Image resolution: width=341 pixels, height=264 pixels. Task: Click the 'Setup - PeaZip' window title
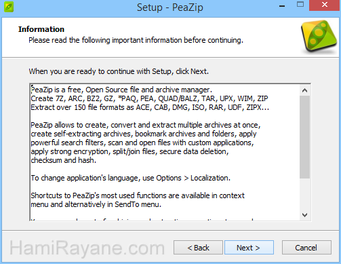pyautogui.click(x=170, y=7)
